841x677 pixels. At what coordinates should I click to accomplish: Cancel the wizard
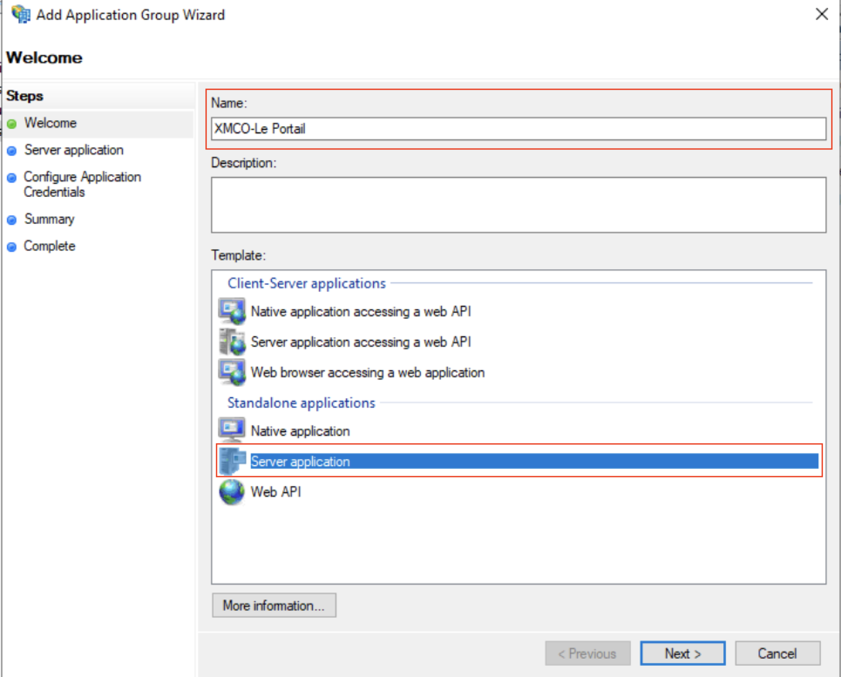click(x=777, y=653)
